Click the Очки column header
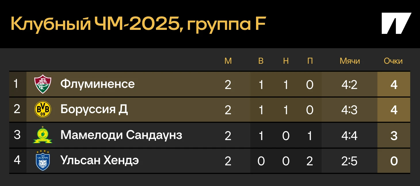Viewport: 420px width, 186px height. [393, 61]
